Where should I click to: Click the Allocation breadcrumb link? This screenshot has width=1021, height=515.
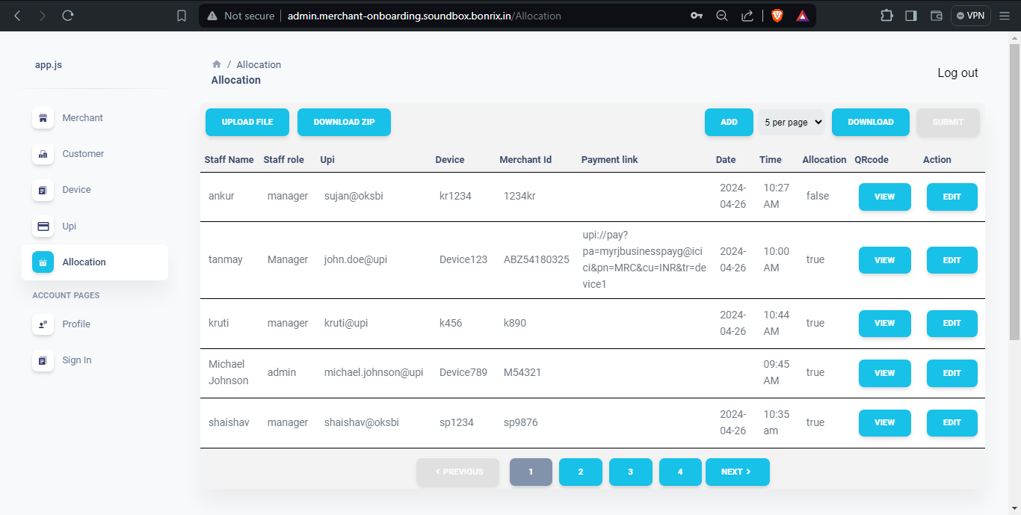[259, 64]
